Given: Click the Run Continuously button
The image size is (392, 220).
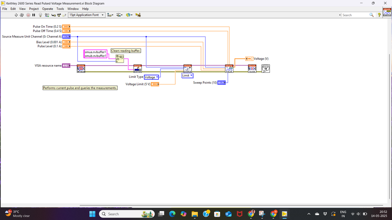Looking at the screenshot, I should (x=22, y=15).
